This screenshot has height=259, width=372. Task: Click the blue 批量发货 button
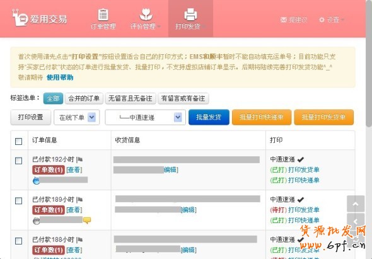[209, 117]
